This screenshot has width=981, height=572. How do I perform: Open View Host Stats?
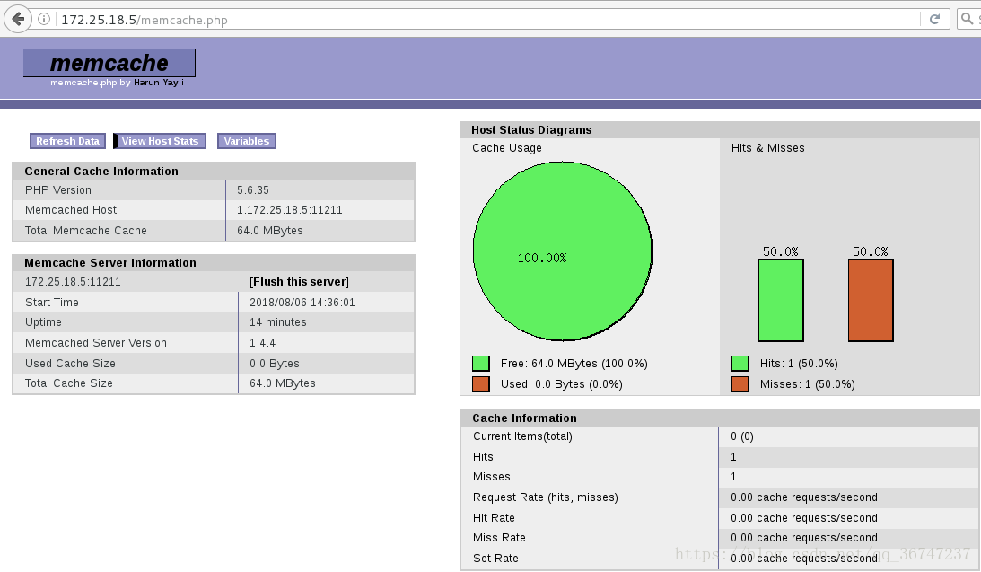160,141
